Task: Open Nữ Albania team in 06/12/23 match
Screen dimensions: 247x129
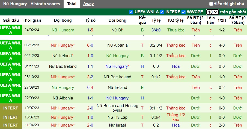Action: coord(117,45)
